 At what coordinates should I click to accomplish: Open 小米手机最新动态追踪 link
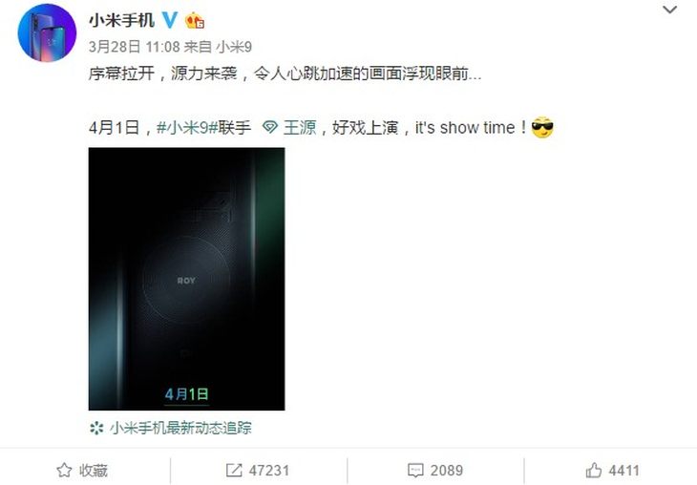coord(180,428)
